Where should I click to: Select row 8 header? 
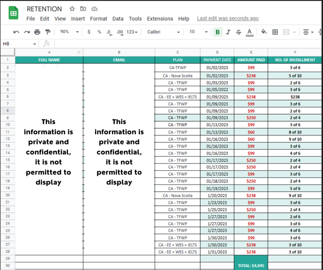tap(8, 111)
